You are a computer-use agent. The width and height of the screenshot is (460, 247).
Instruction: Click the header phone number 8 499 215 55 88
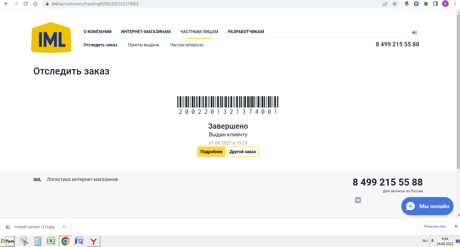(398, 44)
